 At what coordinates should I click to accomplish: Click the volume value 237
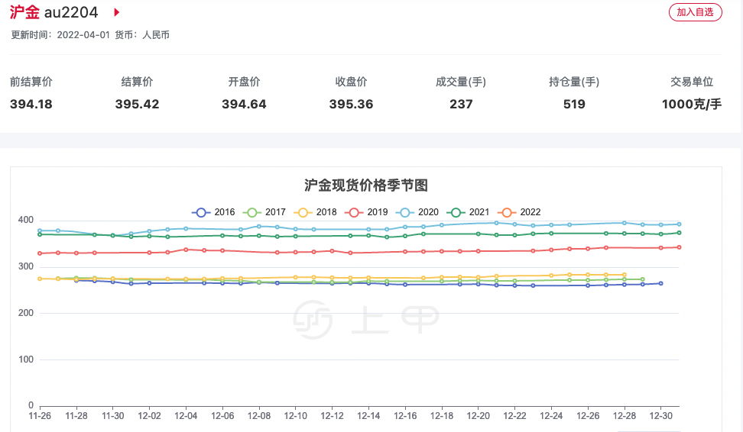[461, 104]
